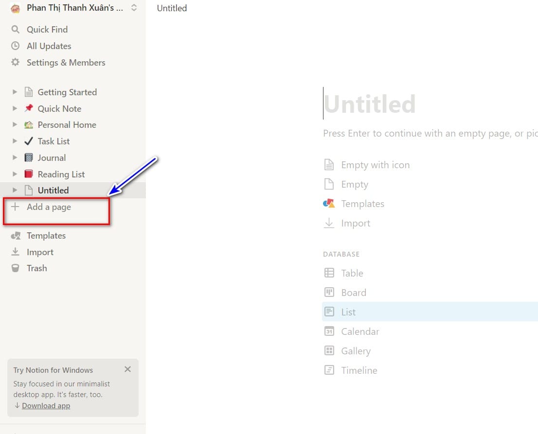Expand the Journal page toggle

[x=15, y=157]
